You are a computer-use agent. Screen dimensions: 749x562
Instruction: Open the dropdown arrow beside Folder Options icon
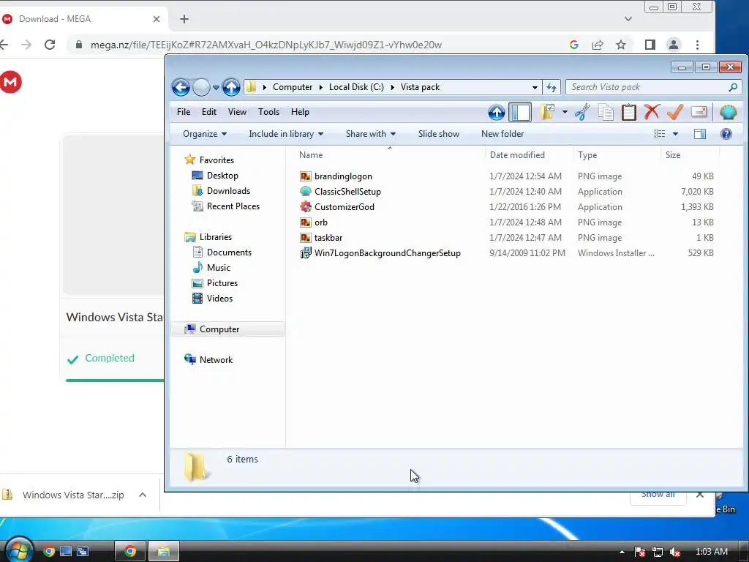click(565, 112)
